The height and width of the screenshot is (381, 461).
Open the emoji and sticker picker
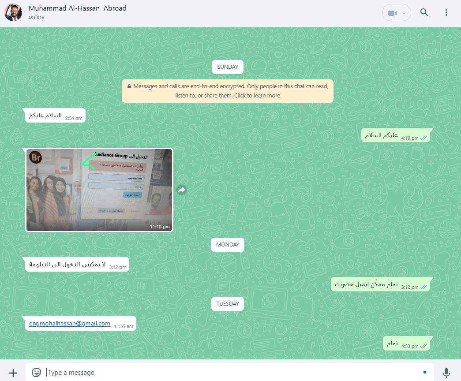tap(37, 373)
